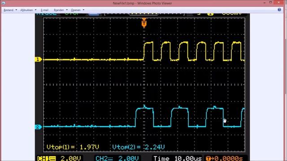Viewport: 287px width, 161px height.
Task: Open Photo Viewer help with question-mark icon
Action: (x=279, y=10)
